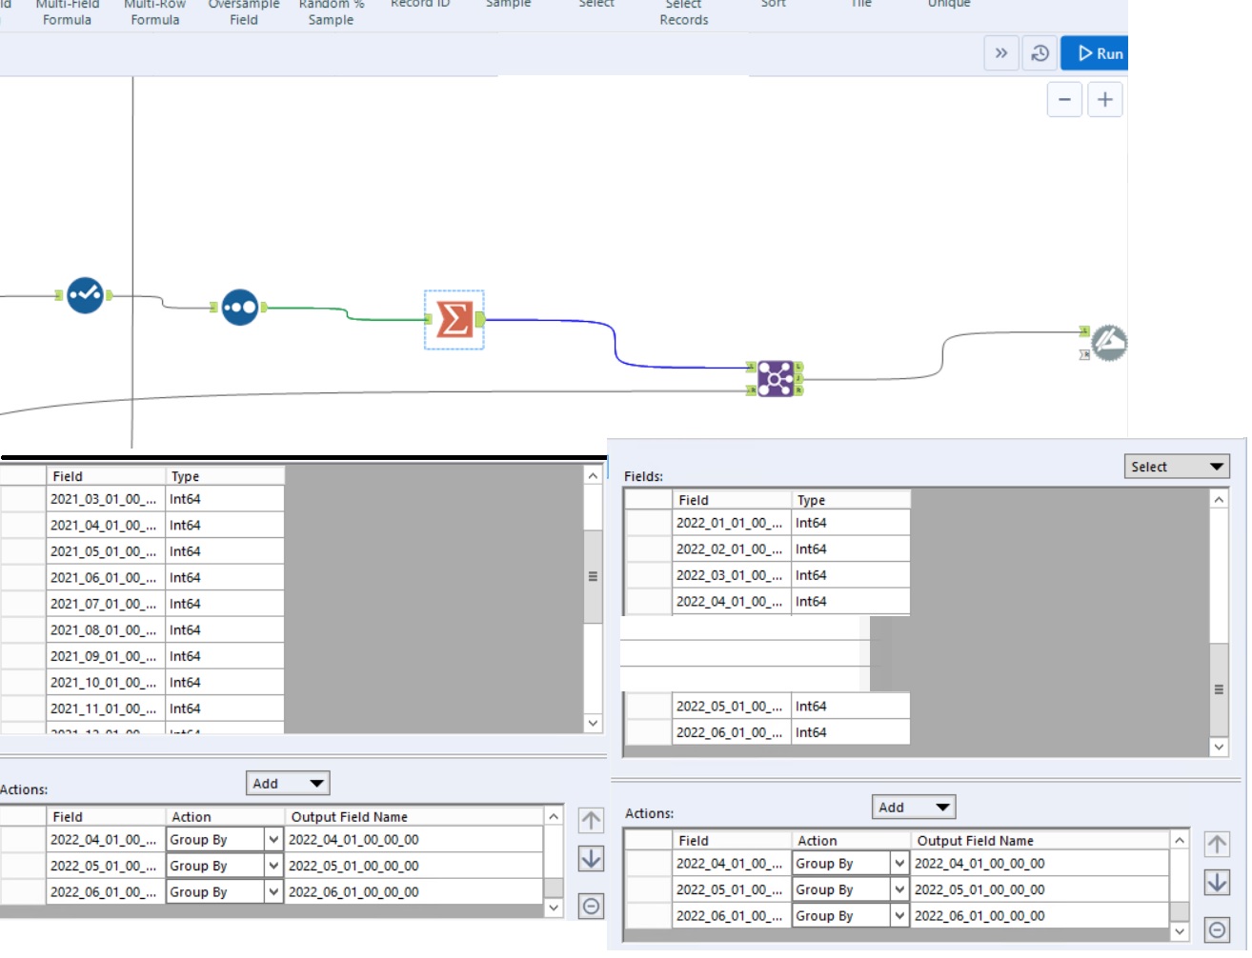Click the blue checkmark tool on the canvas
Image resolution: width=1252 pixels, height=958 pixels.
pyautogui.click(x=85, y=296)
